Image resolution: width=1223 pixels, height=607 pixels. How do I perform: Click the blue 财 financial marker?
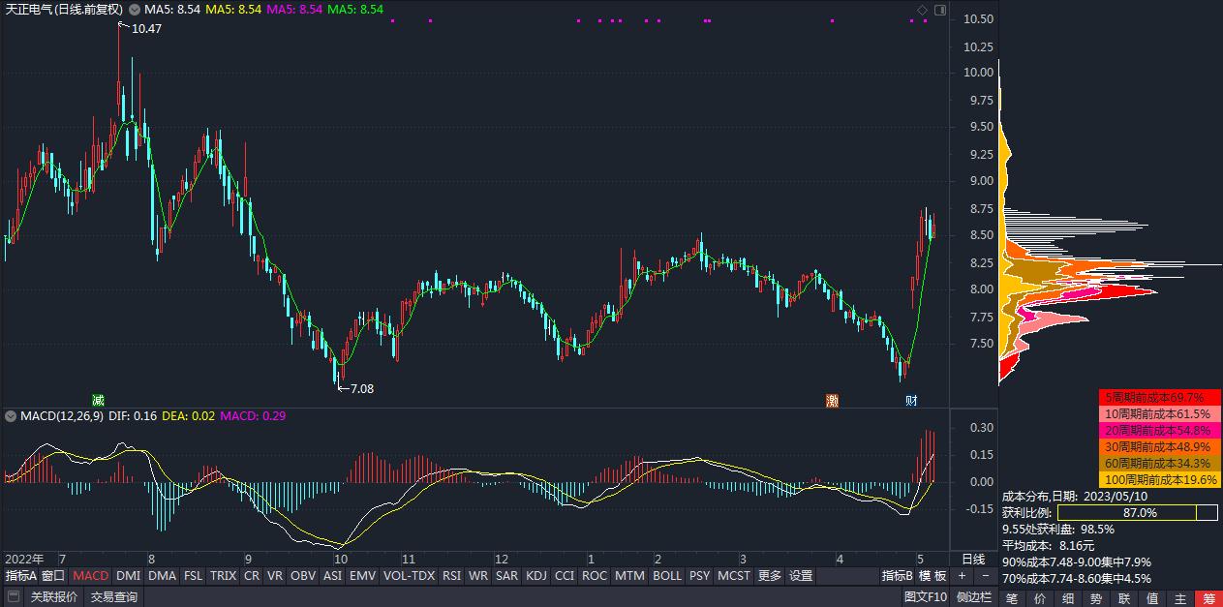coord(911,400)
